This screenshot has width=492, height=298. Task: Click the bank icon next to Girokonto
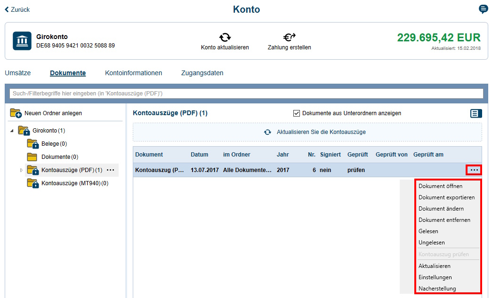22,41
